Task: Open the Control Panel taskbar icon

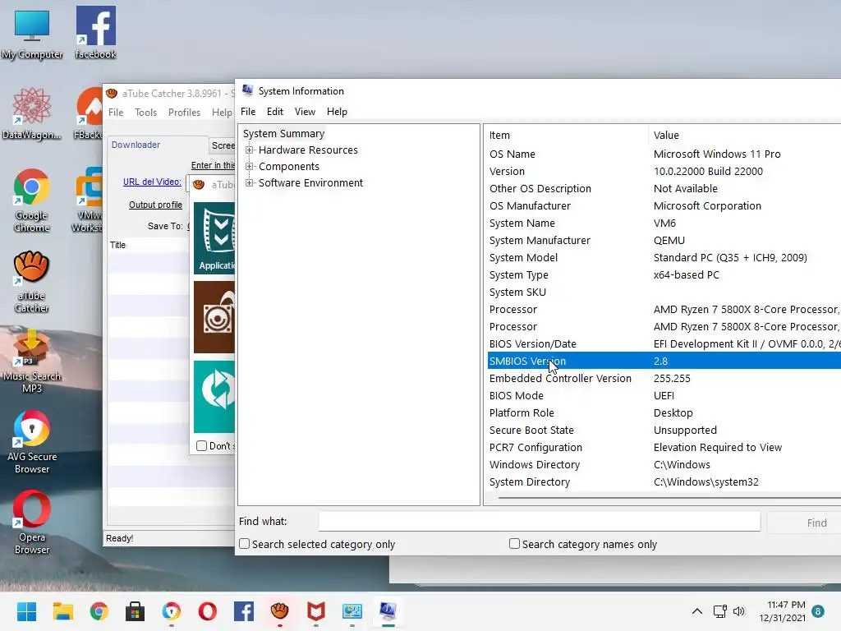Action: pos(352,611)
